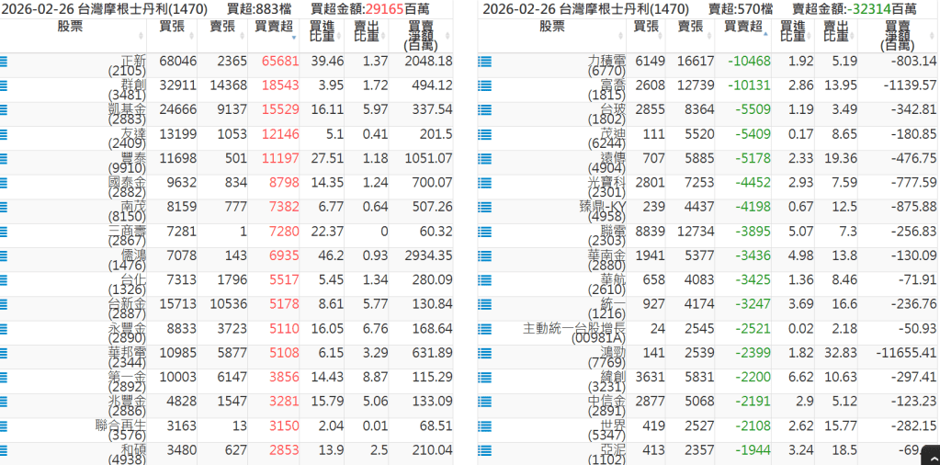Open the 國泰金 (2882) stock link
The image size is (940, 465).
point(127,182)
